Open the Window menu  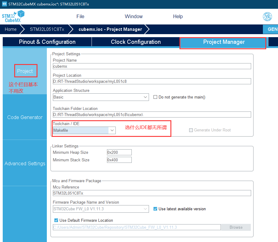[134, 17]
